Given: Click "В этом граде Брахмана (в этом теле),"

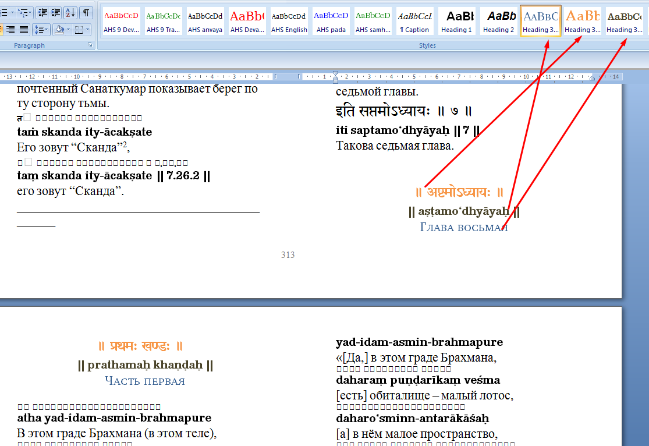Looking at the screenshot, I should click(x=117, y=434).
